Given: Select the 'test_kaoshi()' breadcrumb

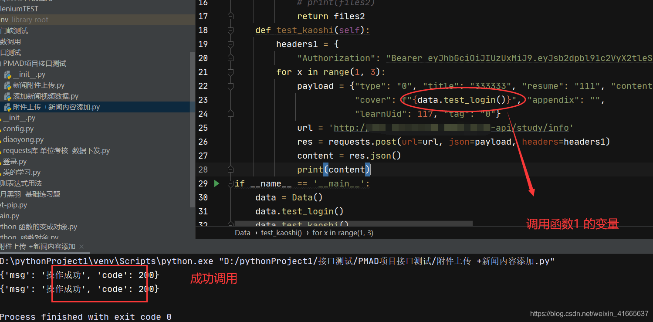Looking at the screenshot, I should (x=281, y=233).
